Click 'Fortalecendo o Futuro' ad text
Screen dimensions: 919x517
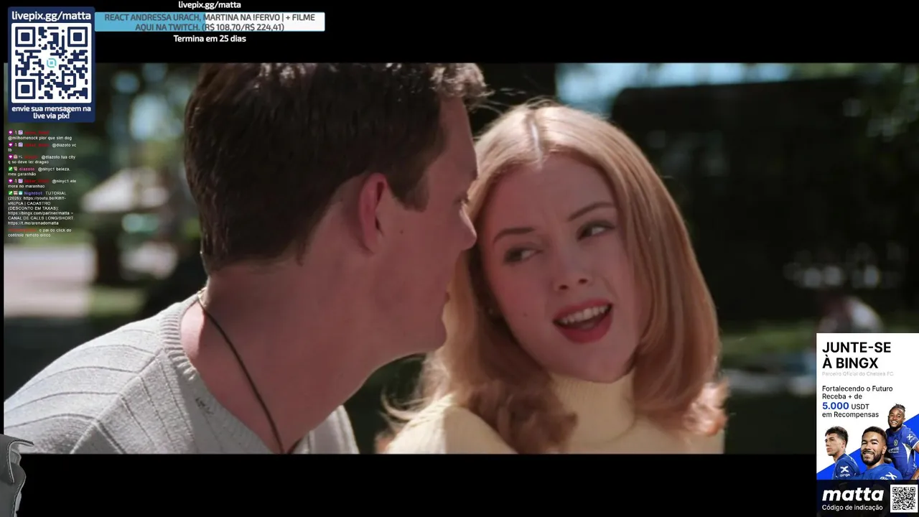pos(857,388)
